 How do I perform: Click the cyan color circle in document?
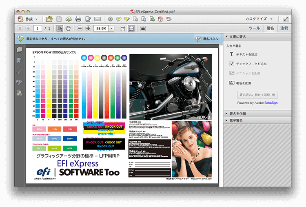tap(84, 58)
